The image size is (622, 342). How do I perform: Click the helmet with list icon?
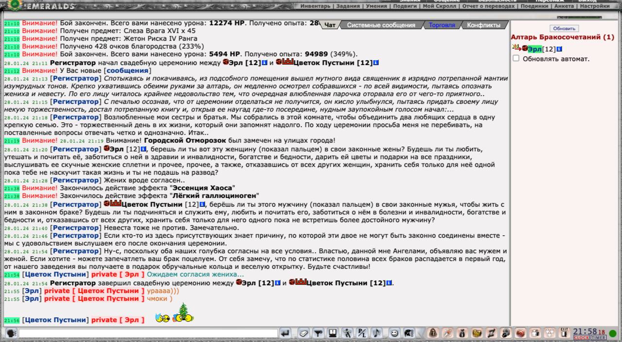pos(409,333)
